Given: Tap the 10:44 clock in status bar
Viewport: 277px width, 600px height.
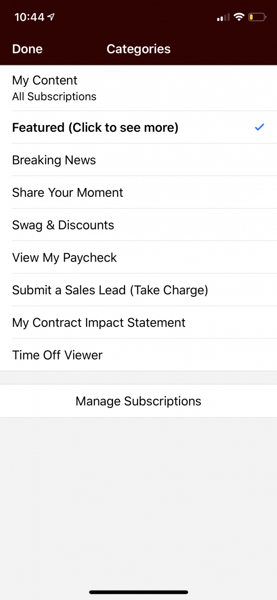Looking at the screenshot, I should 29,17.
